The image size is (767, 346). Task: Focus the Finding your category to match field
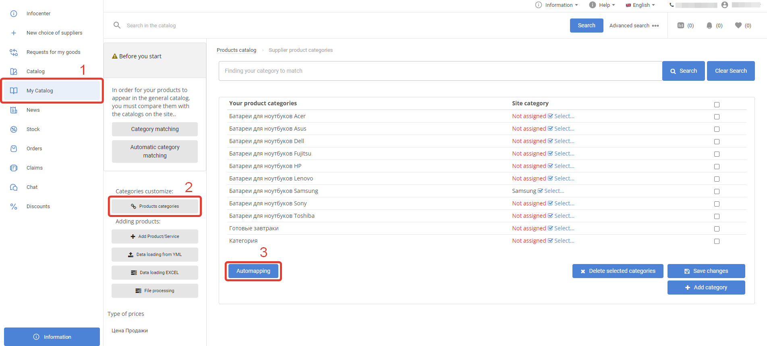[440, 71]
